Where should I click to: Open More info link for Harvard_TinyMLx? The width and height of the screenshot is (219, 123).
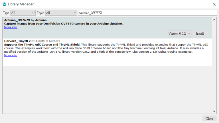11,55
